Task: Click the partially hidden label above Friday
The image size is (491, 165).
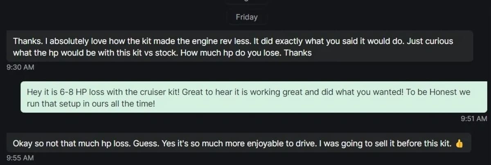Action: tap(247, 2)
